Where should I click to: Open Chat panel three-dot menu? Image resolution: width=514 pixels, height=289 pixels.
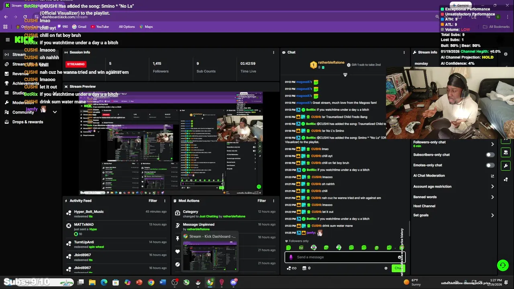(404, 53)
